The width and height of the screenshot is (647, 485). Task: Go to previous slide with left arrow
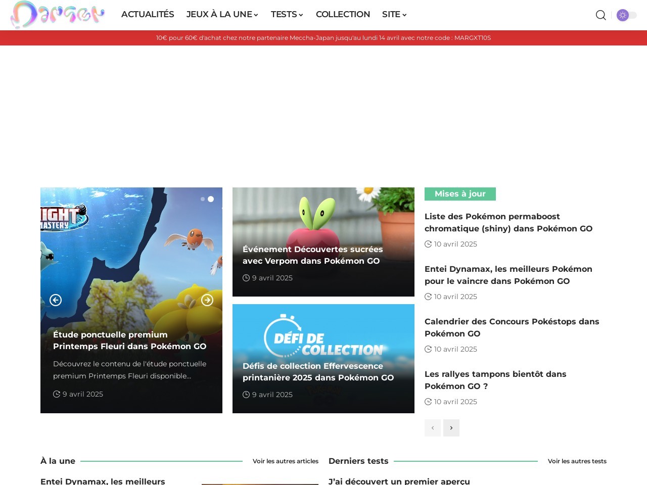(x=56, y=300)
